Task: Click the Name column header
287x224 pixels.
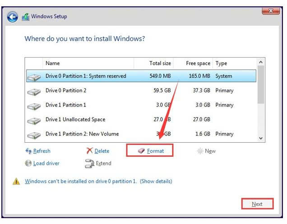Action: point(88,63)
